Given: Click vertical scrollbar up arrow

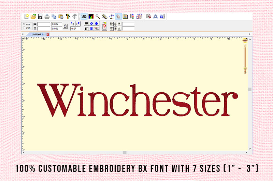Looking at the screenshot, I should [x=250, y=39].
